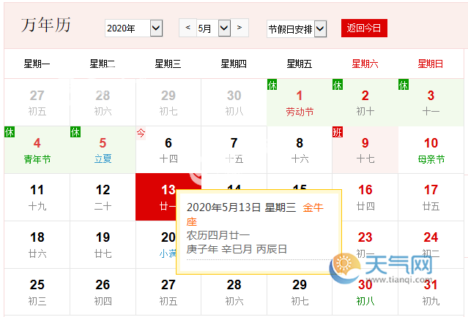The height and width of the screenshot is (317, 468).
Task: Select May 12 二十 date
Action: 103,197
